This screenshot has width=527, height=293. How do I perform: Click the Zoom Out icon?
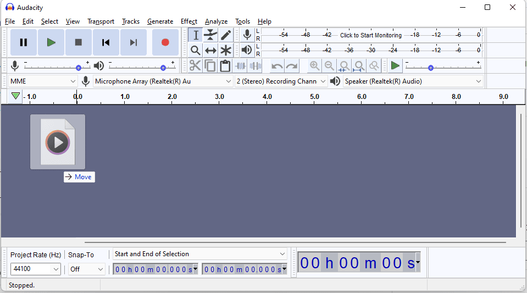[329, 65]
